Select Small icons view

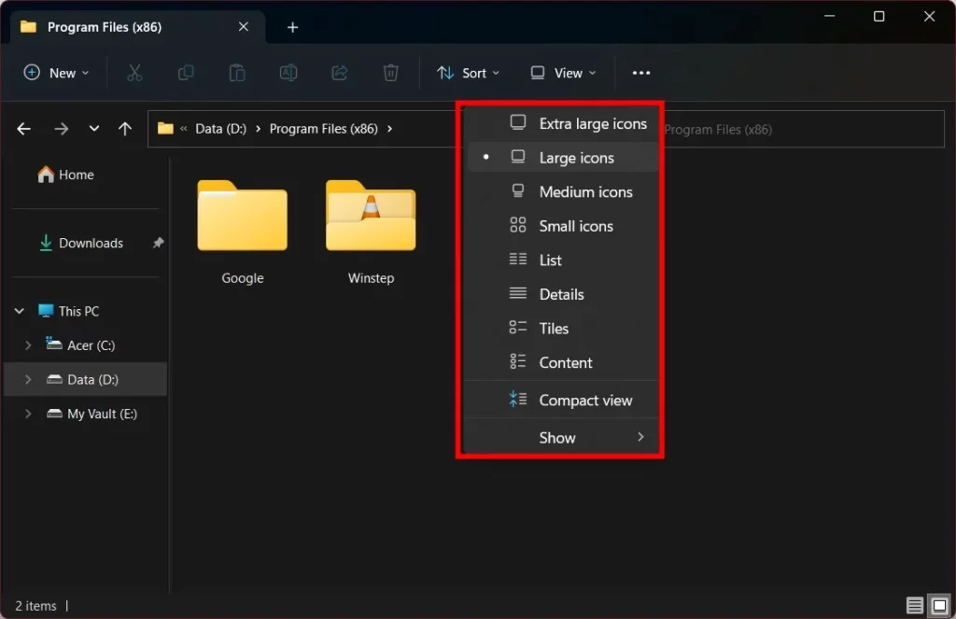[563, 226]
